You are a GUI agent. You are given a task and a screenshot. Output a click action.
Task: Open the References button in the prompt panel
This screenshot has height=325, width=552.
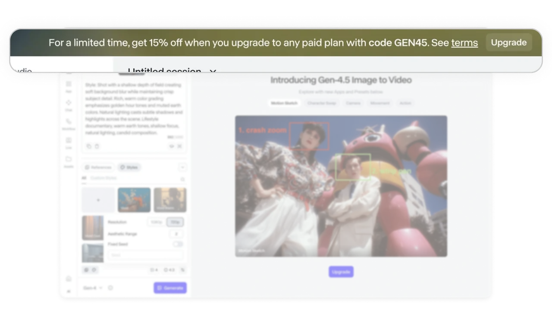click(98, 167)
